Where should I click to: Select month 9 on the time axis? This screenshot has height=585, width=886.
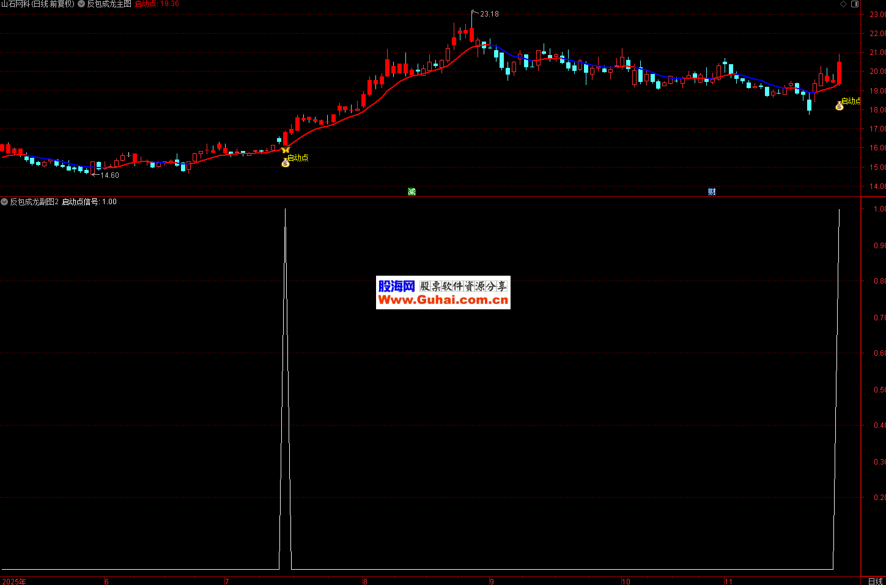pyautogui.click(x=492, y=581)
